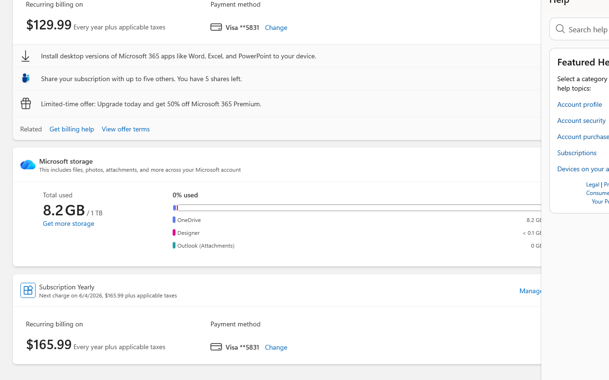
Task: Open Manage for Subscription Yearly
Action: click(530, 291)
